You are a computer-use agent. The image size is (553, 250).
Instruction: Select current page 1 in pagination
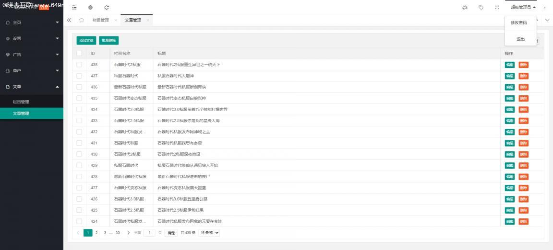coord(88,233)
